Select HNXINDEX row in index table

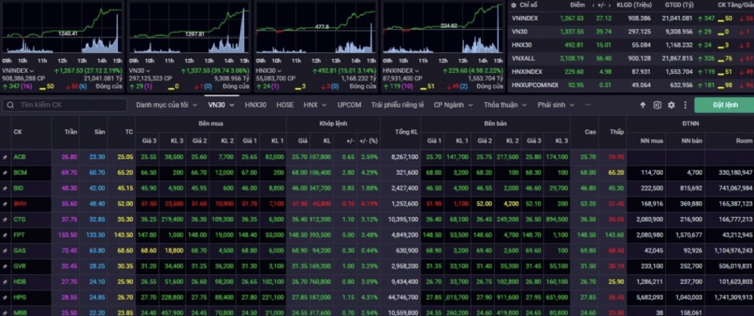click(x=631, y=71)
